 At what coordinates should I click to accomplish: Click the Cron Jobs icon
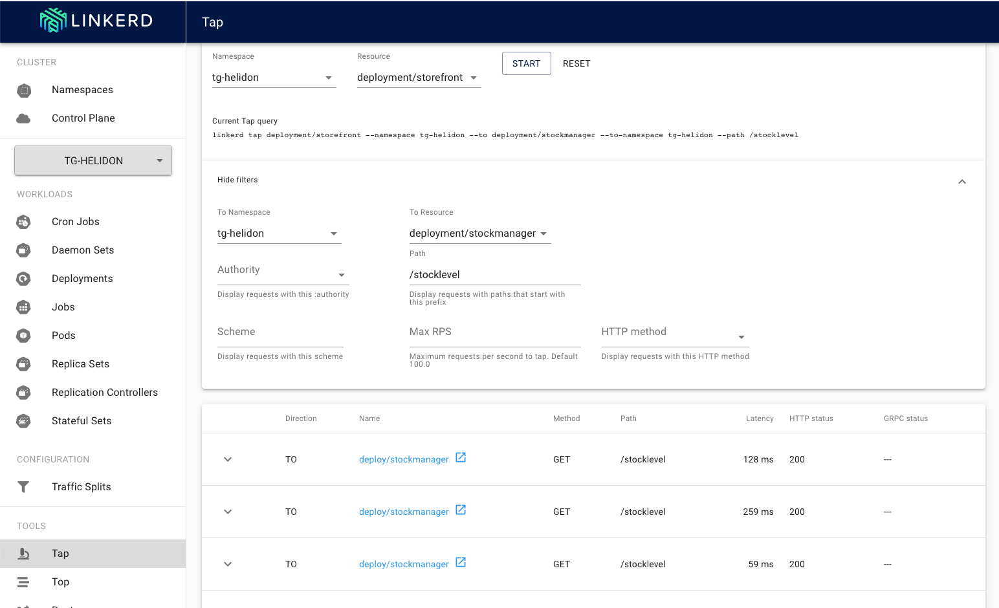click(24, 222)
